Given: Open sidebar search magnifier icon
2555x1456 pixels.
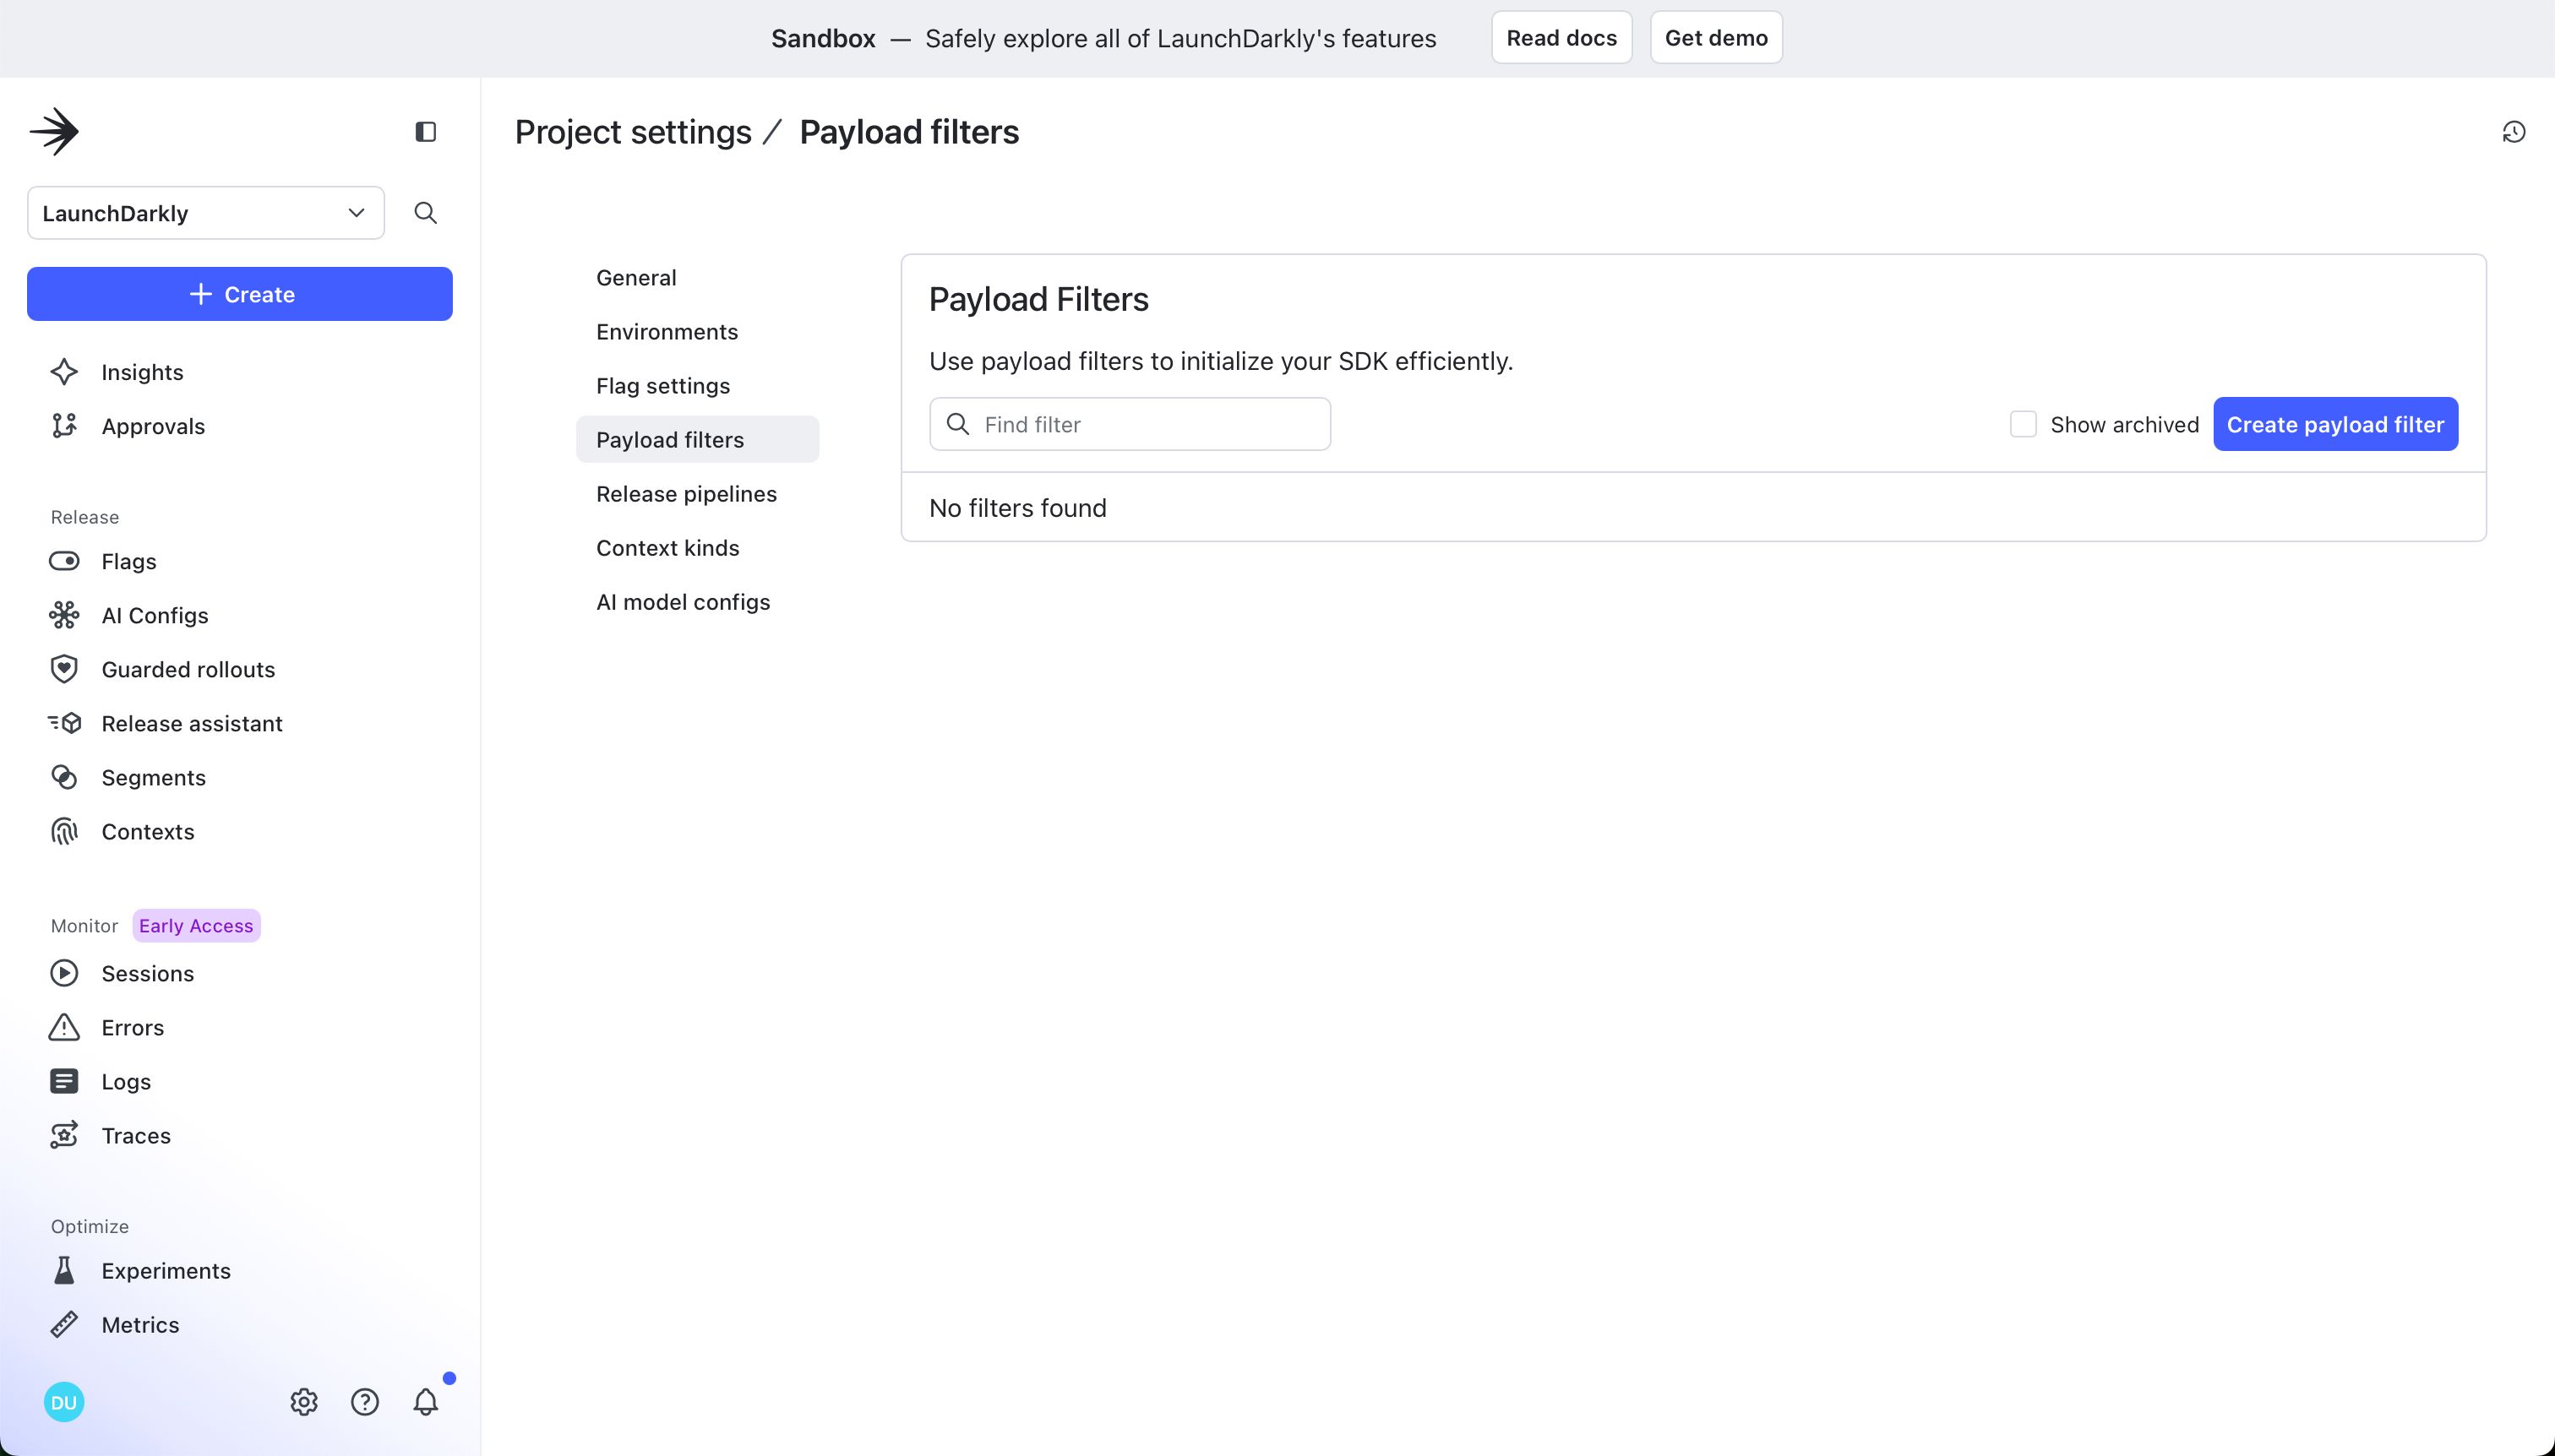Looking at the screenshot, I should point(425,213).
